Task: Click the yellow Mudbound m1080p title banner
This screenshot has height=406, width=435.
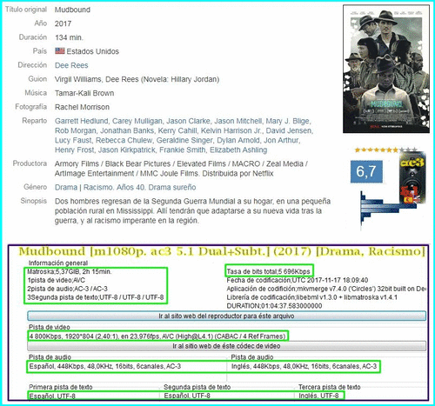Action: pyautogui.click(x=222, y=251)
